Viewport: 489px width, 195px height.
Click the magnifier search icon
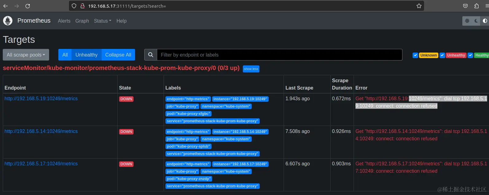point(151,55)
